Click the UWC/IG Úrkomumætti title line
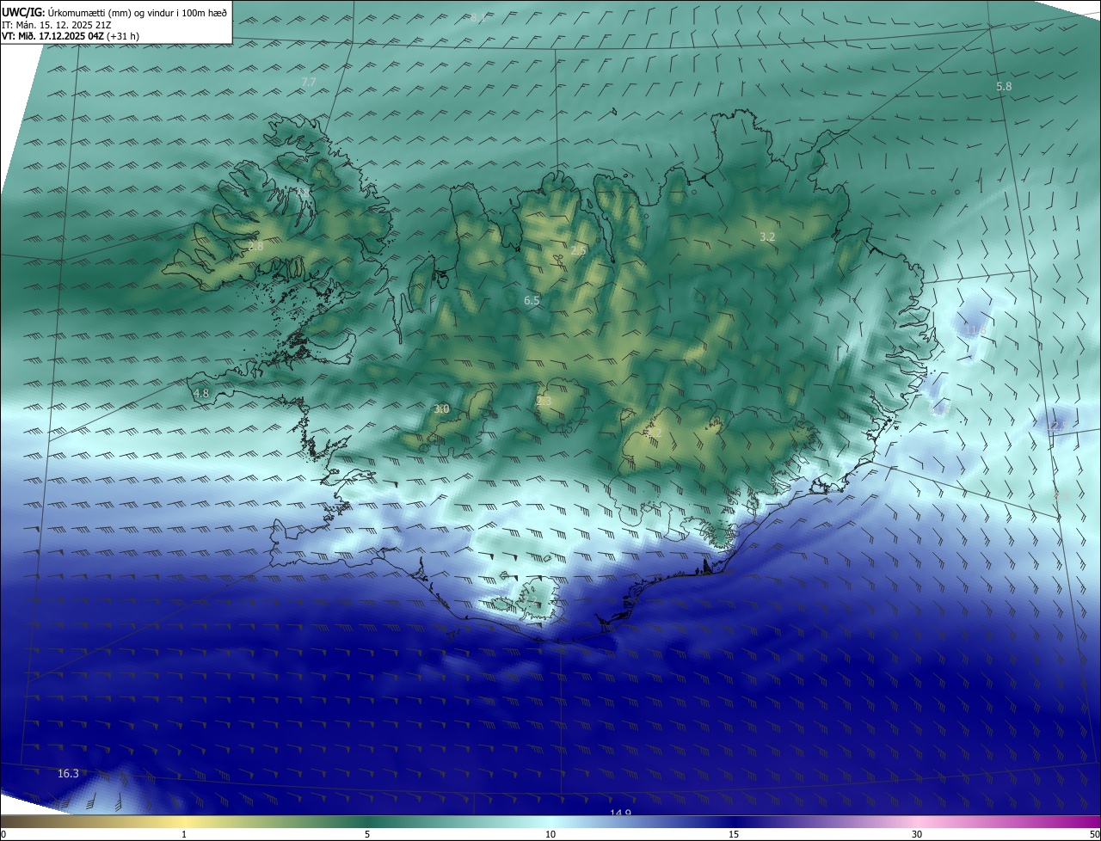Screen dimensions: 1101x841 [114, 11]
